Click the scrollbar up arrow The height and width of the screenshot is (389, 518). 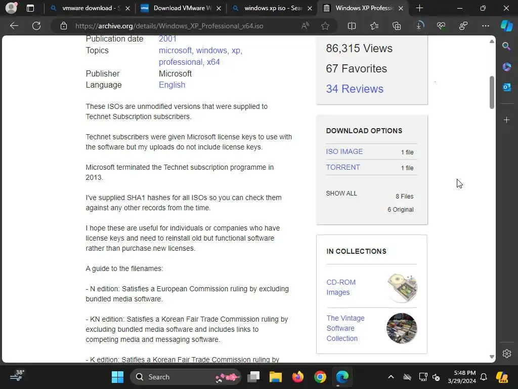click(x=492, y=42)
